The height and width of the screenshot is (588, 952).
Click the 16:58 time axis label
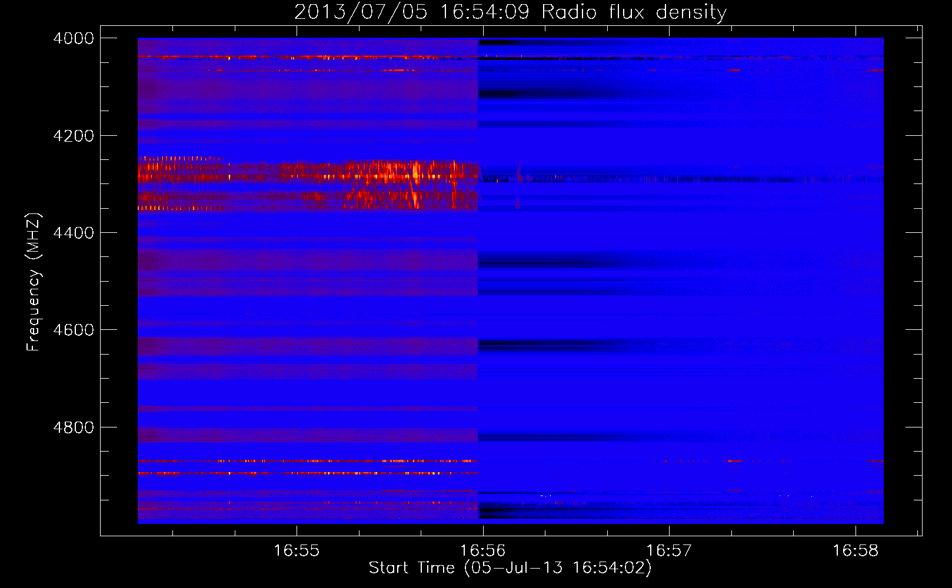pyautogui.click(x=855, y=551)
